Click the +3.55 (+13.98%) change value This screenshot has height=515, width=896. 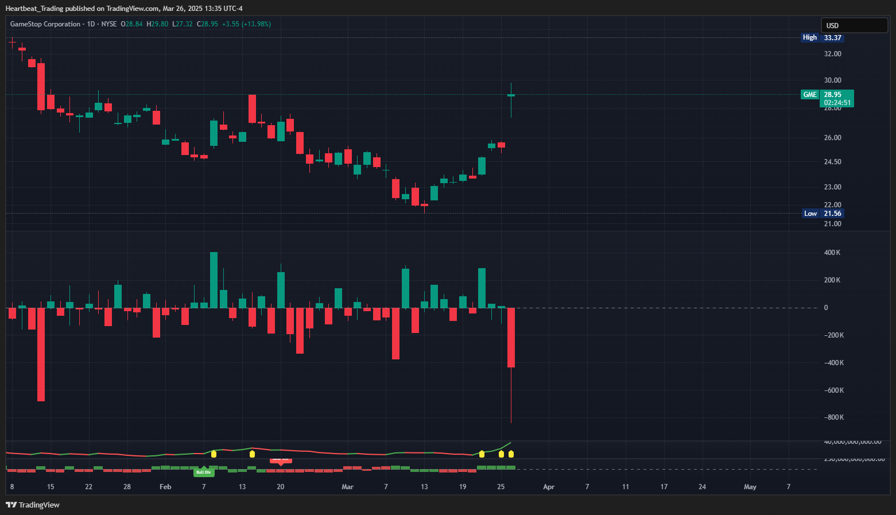246,24
